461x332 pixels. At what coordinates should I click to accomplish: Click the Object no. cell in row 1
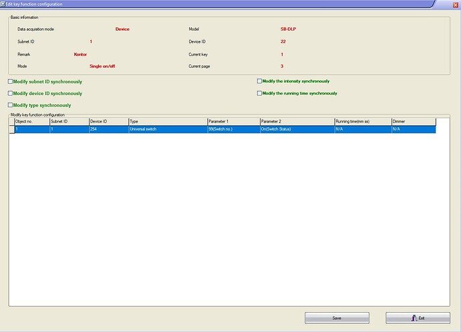coord(32,129)
